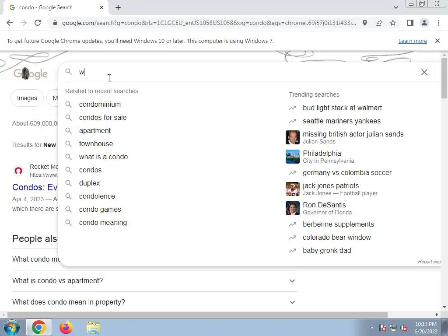Image resolution: width=448 pixels, height=336 pixels.
Task: Click trending arrow icon beside berberine supplements
Action: coord(292,224)
